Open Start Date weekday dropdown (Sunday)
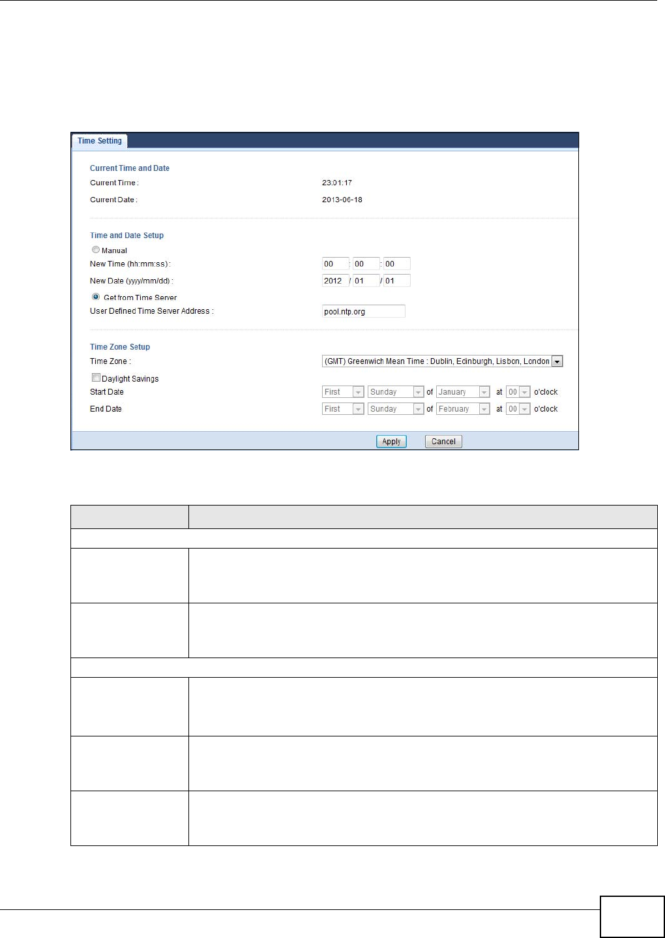Image resolution: width=665 pixels, height=938 pixels. click(x=395, y=392)
